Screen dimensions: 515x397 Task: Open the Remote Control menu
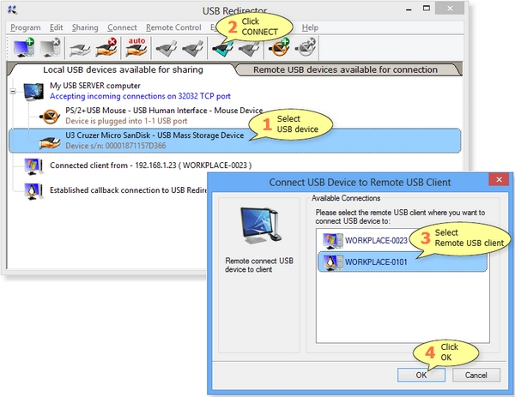173,27
